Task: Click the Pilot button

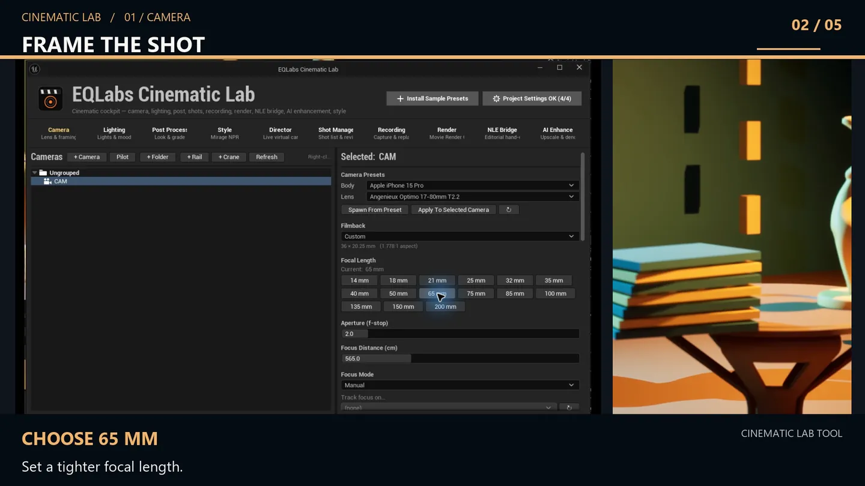Action: point(123,157)
